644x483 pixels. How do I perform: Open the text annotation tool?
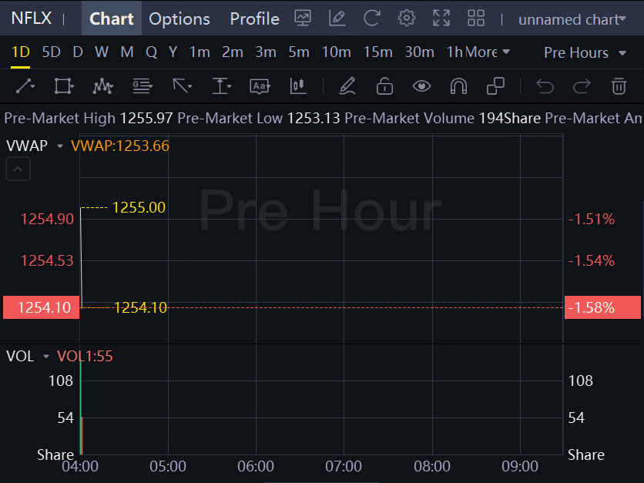pos(260,86)
